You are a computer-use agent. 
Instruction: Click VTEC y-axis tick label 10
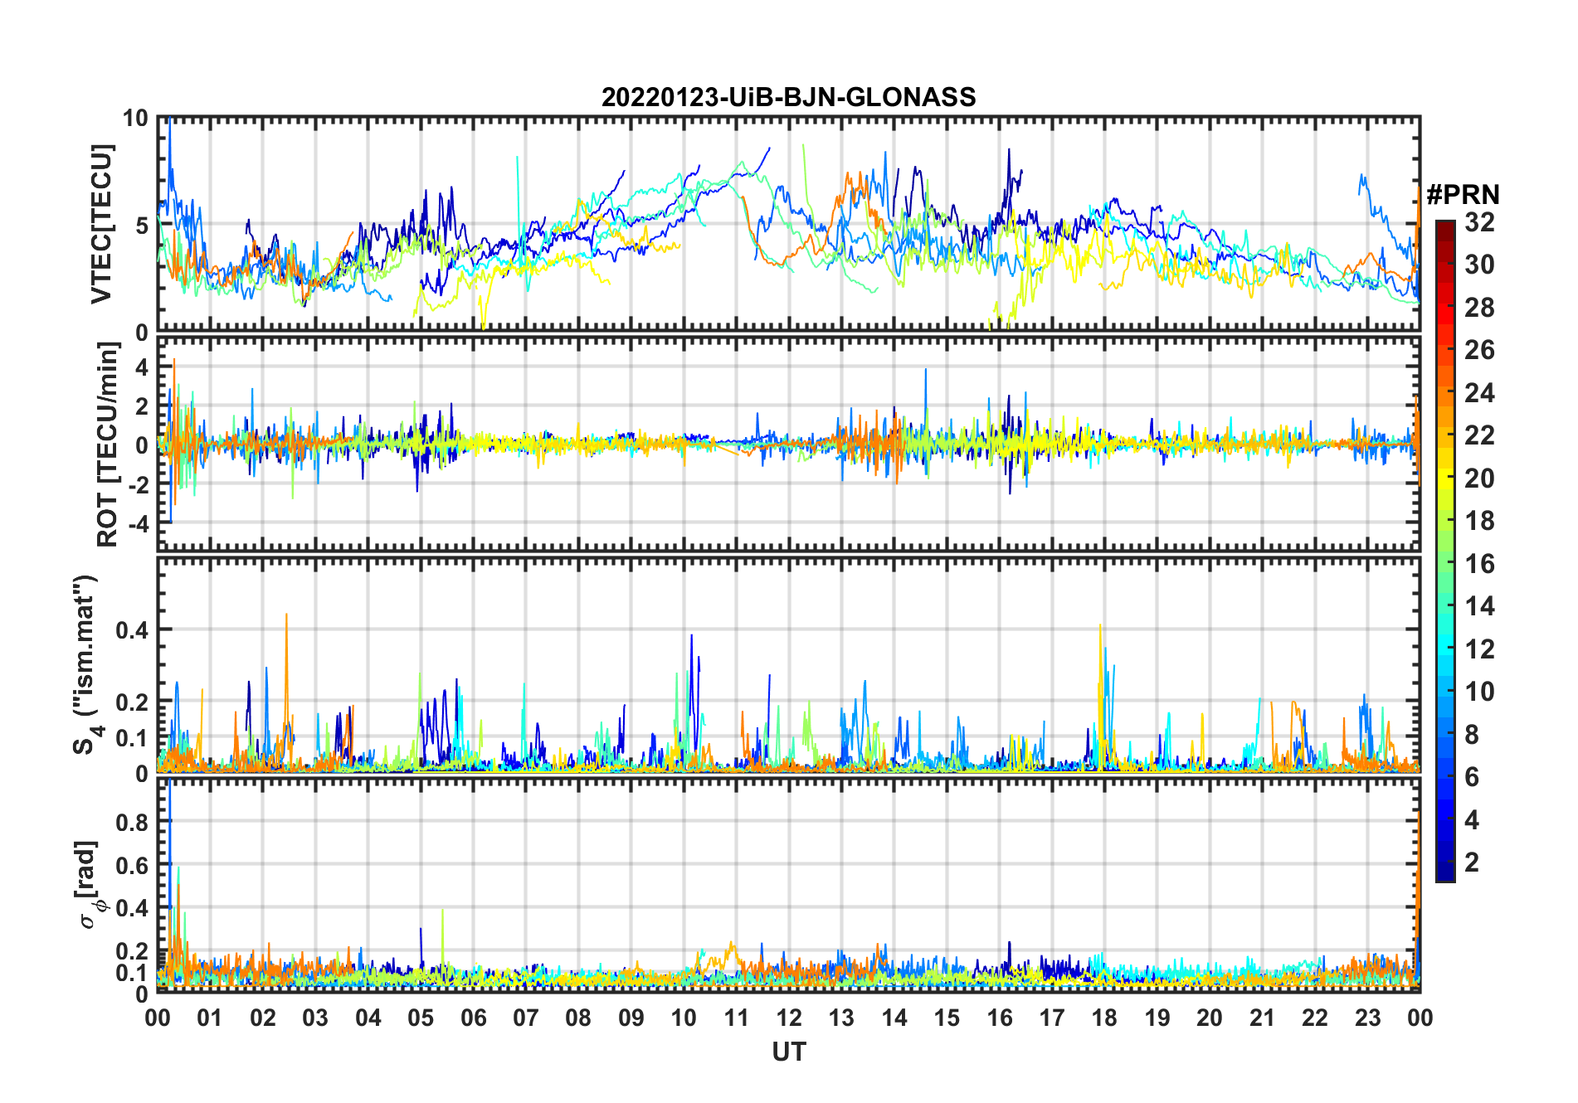(x=135, y=119)
